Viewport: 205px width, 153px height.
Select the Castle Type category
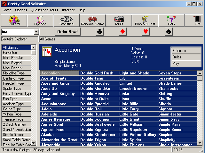[x=17, y=109]
